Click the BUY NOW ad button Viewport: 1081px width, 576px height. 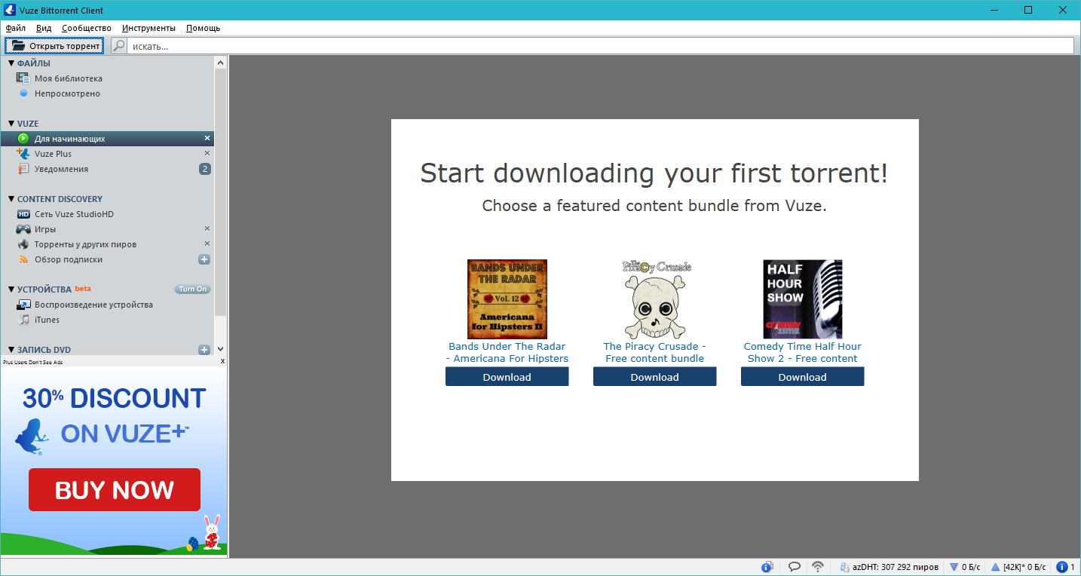pos(115,490)
